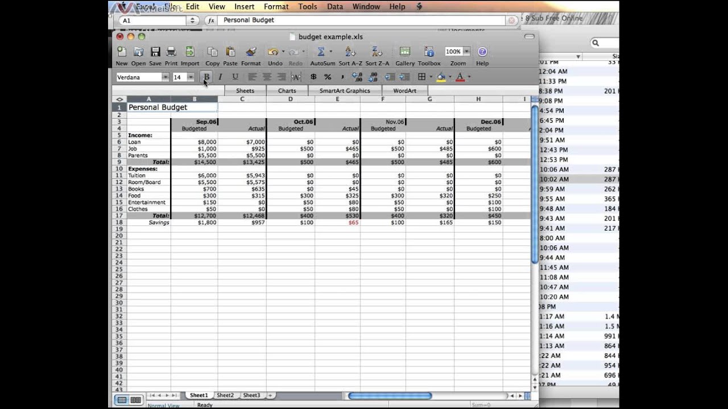728x409 pixels.
Task: Open the Edit menu
Action: click(192, 7)
